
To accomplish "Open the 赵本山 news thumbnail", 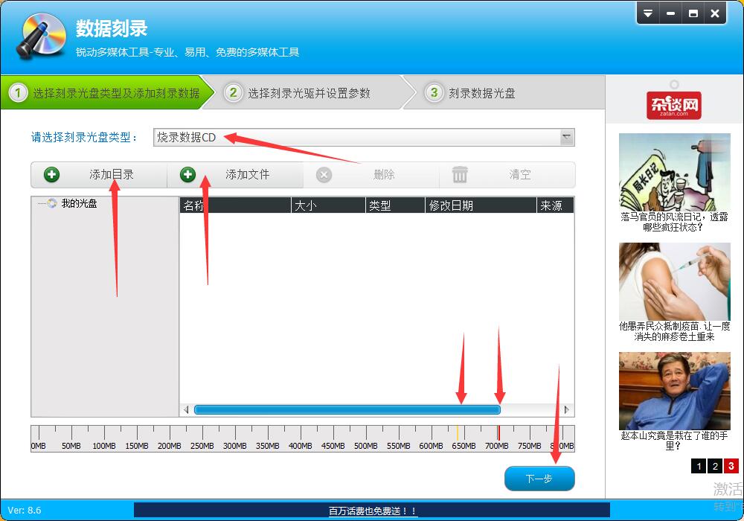I will coord(674,391).
